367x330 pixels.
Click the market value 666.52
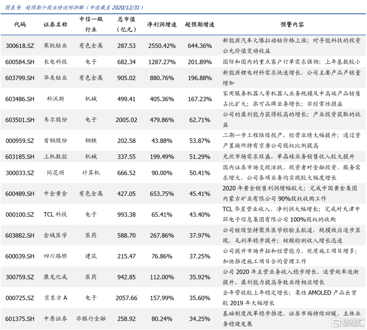click(x=126, y=173)
